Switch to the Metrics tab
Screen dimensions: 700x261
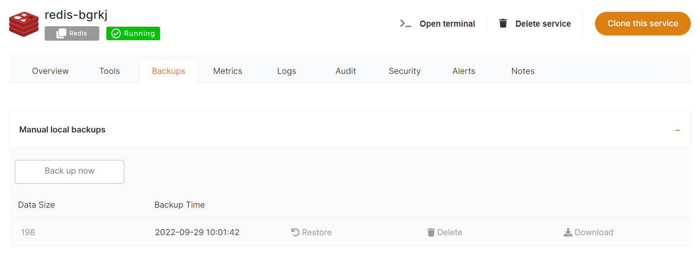227,71
